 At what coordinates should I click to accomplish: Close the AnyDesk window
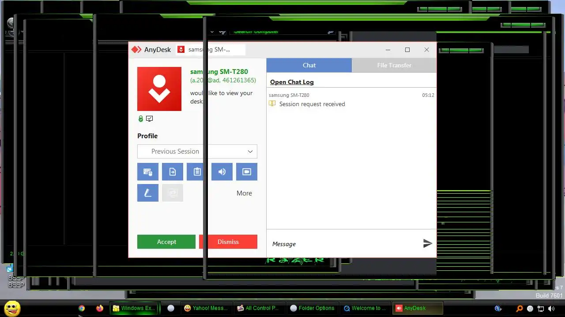coord(426,50)
